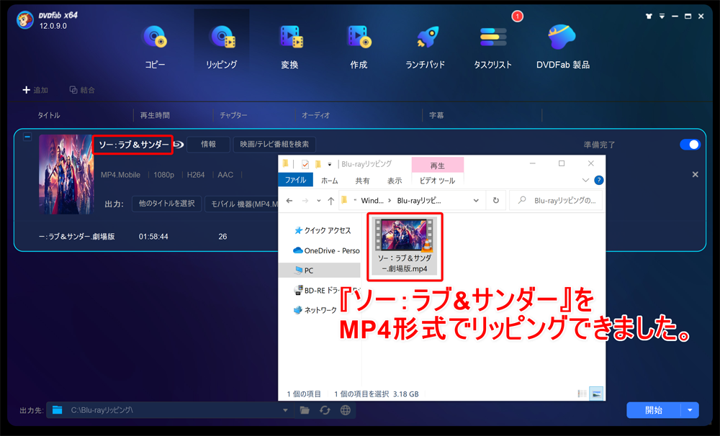Expand the 出力先 path dropdown arrow

285,410
